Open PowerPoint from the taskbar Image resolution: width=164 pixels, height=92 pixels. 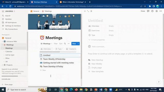click(96, 90)
